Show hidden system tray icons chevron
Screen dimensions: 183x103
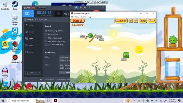click(x=135, y=100)
